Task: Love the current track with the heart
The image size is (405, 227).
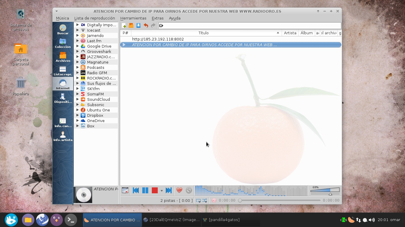Action: pos(179,191)
